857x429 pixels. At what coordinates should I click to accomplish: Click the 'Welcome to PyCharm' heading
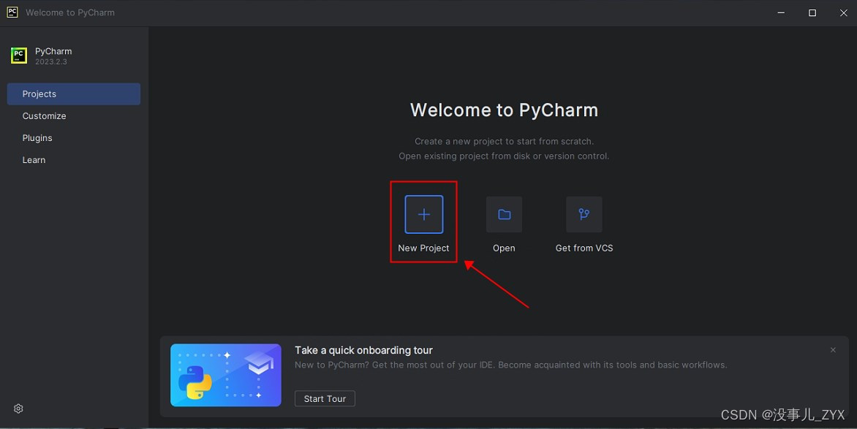(x=504, y=110)
